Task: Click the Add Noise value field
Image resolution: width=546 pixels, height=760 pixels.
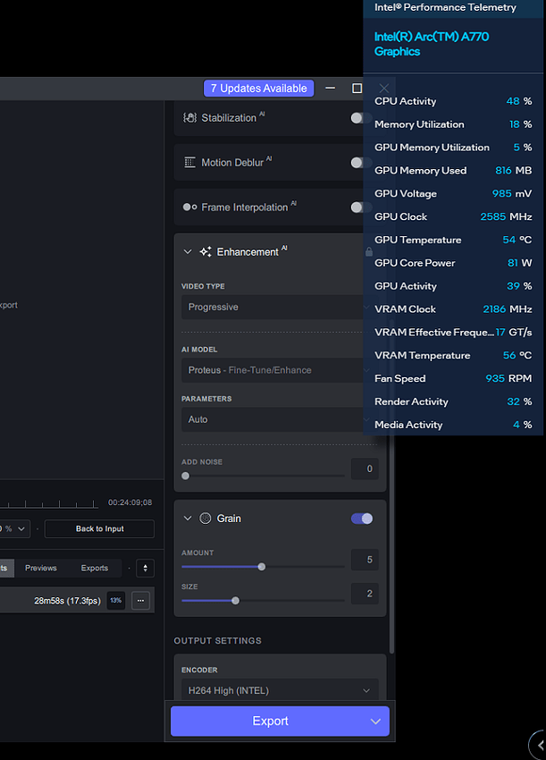Action: (365, 469)
